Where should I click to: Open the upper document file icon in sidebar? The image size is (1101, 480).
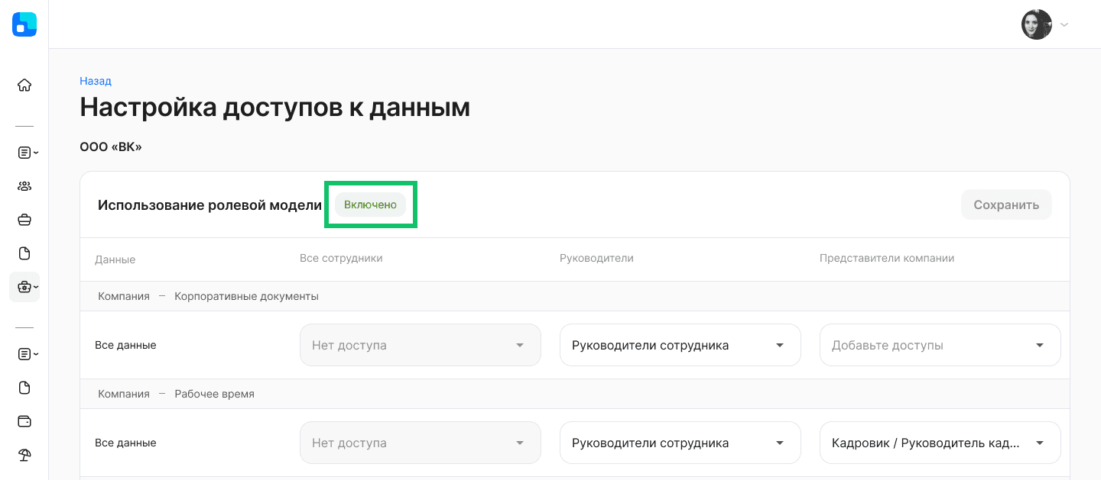pos(24,253)
